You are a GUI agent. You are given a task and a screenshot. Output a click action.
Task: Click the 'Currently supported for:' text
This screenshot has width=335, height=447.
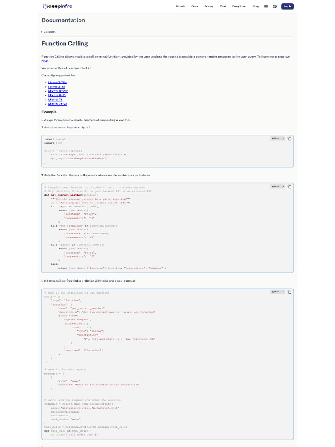pyautogui.click(x=59, y=75)
